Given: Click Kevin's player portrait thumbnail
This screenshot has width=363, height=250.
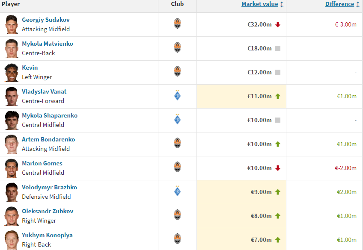Looking at the screenshot, I should pos(12,72).
